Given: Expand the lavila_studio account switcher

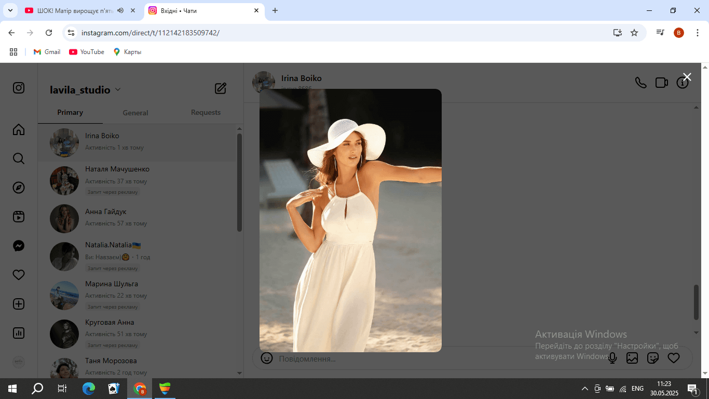Looking at the screenshot, I should coord(85,90).
